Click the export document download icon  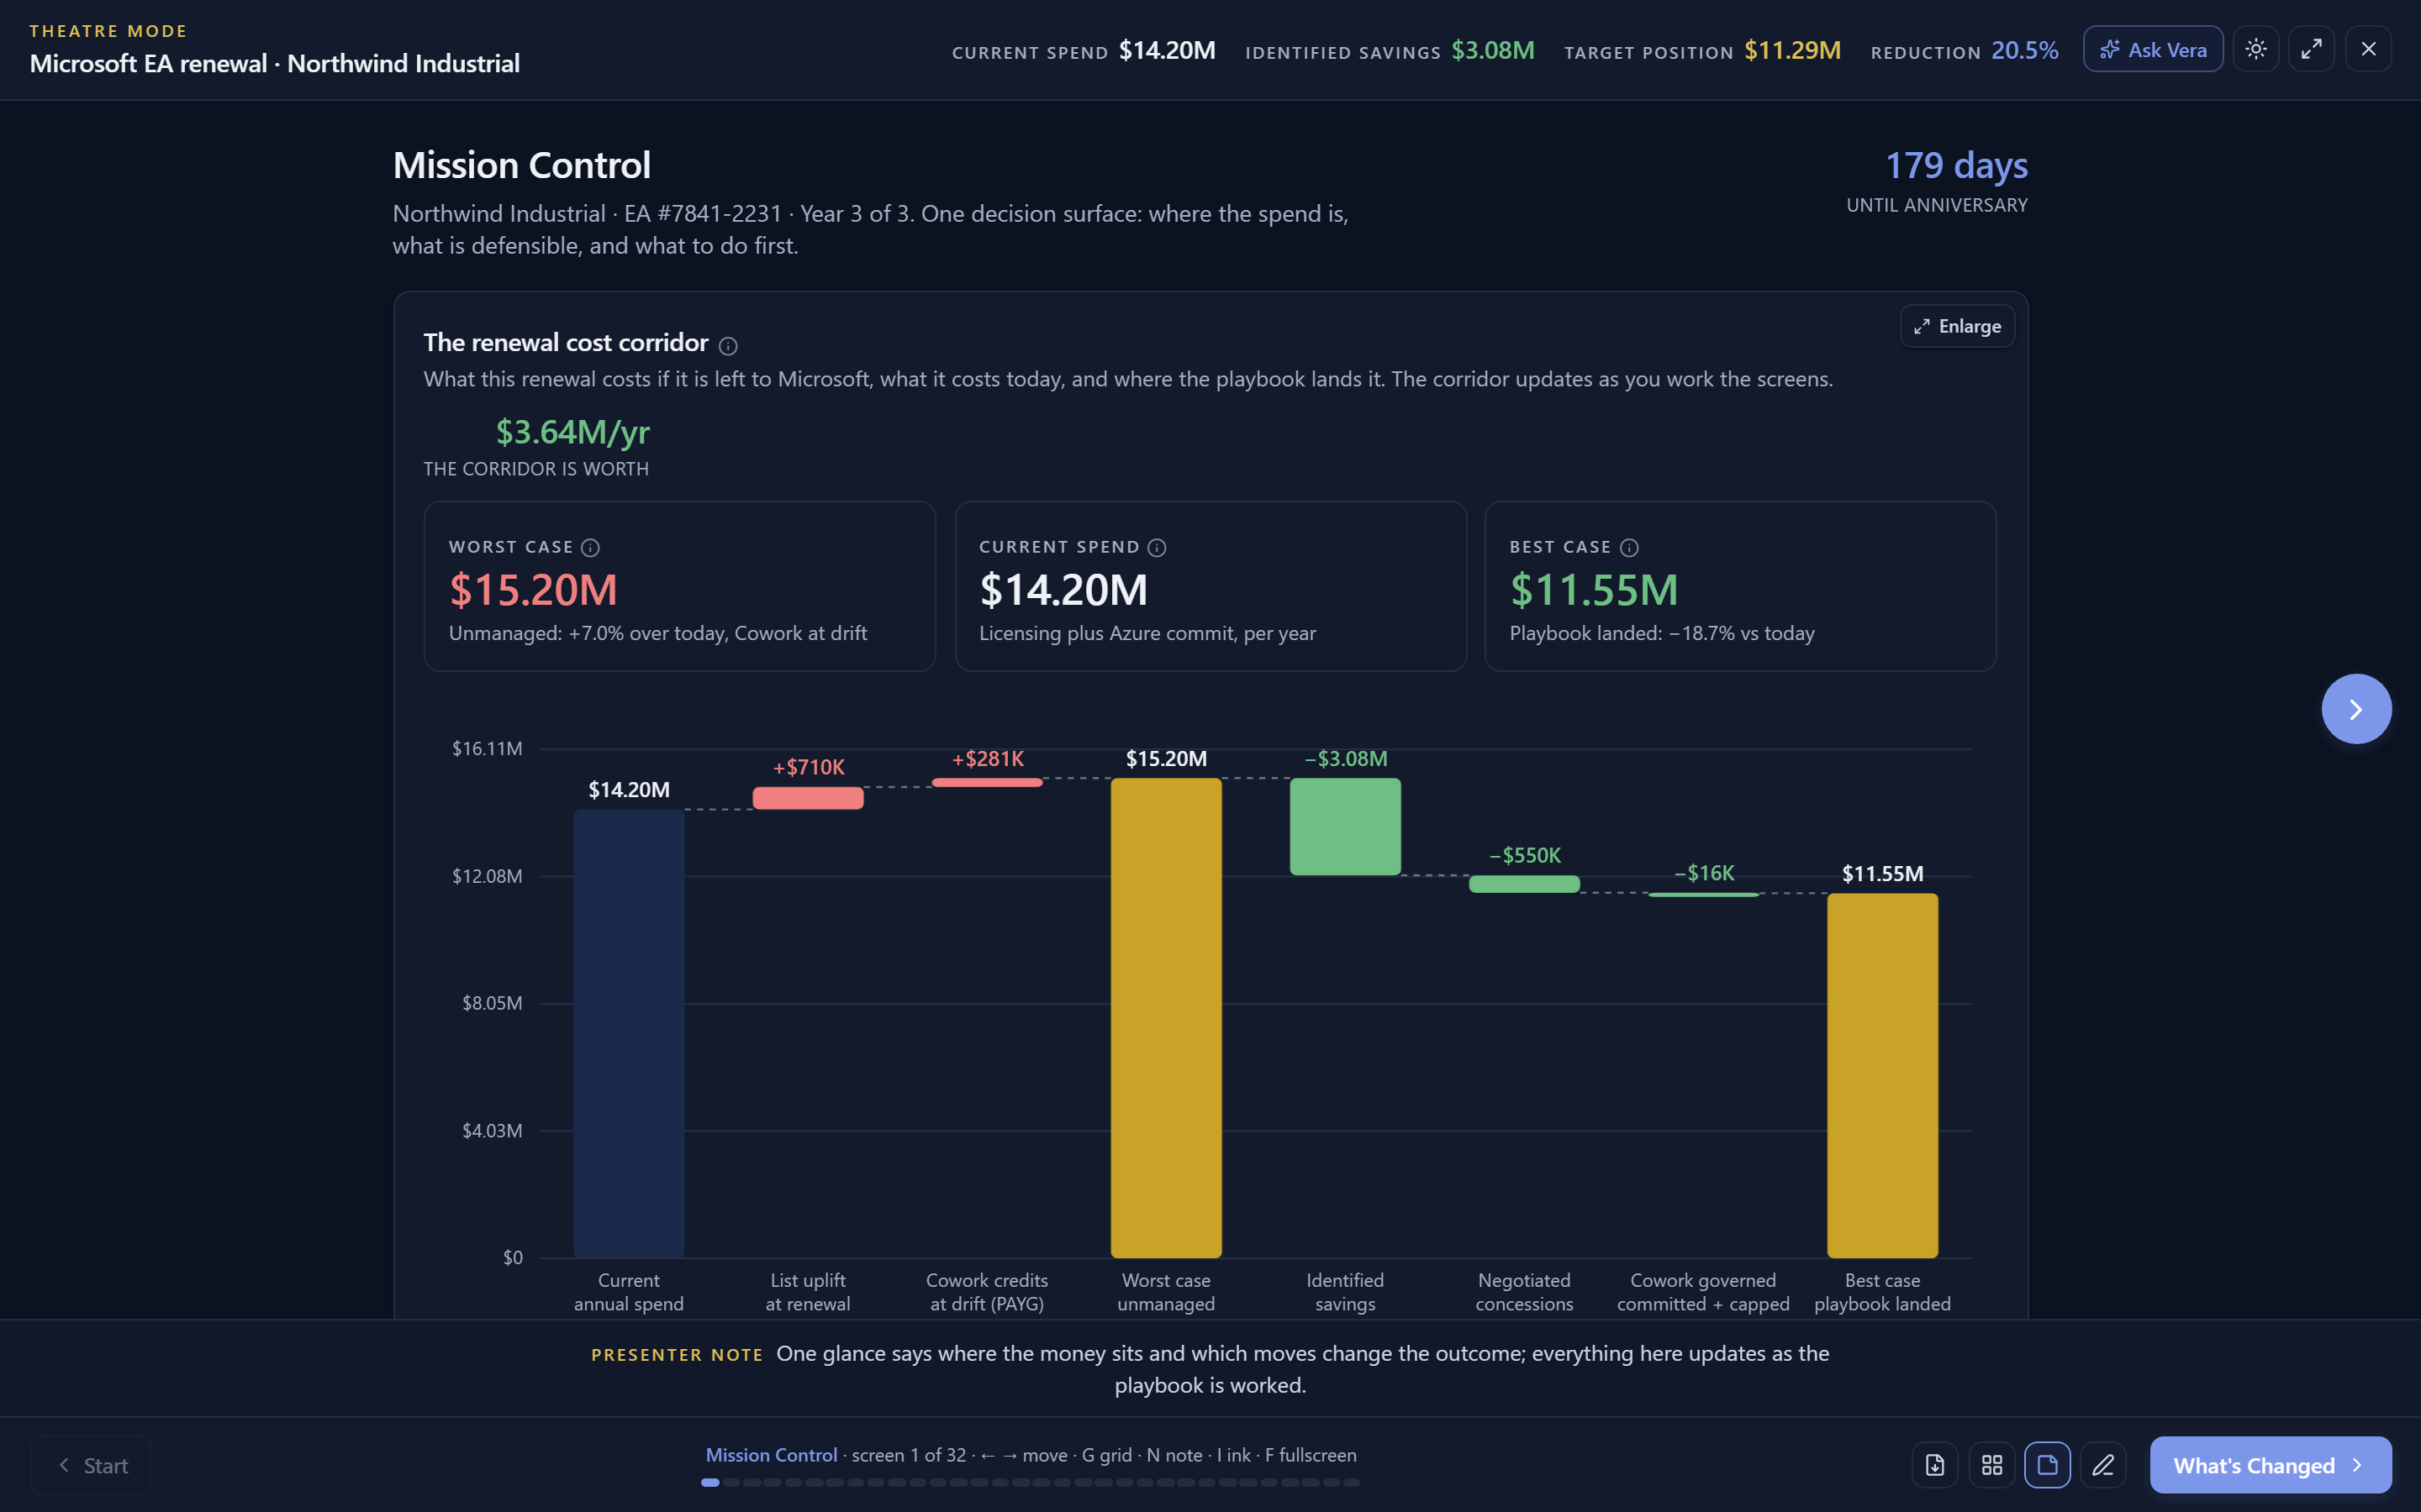(x=1935, y=1465)
